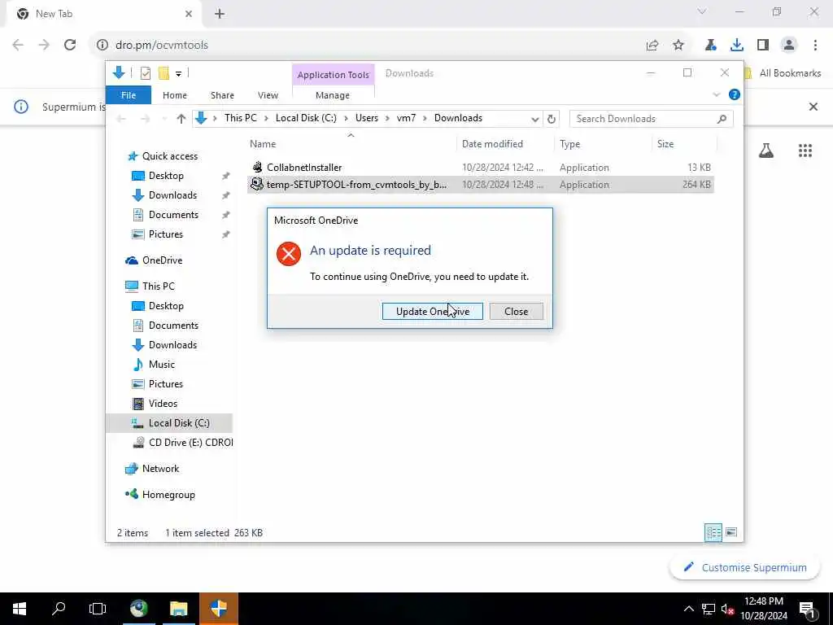Image resolution: width=833 pixels, height=625 pixels.
Task: Open the File ribbon tab
Action: [x=129, y=95]
